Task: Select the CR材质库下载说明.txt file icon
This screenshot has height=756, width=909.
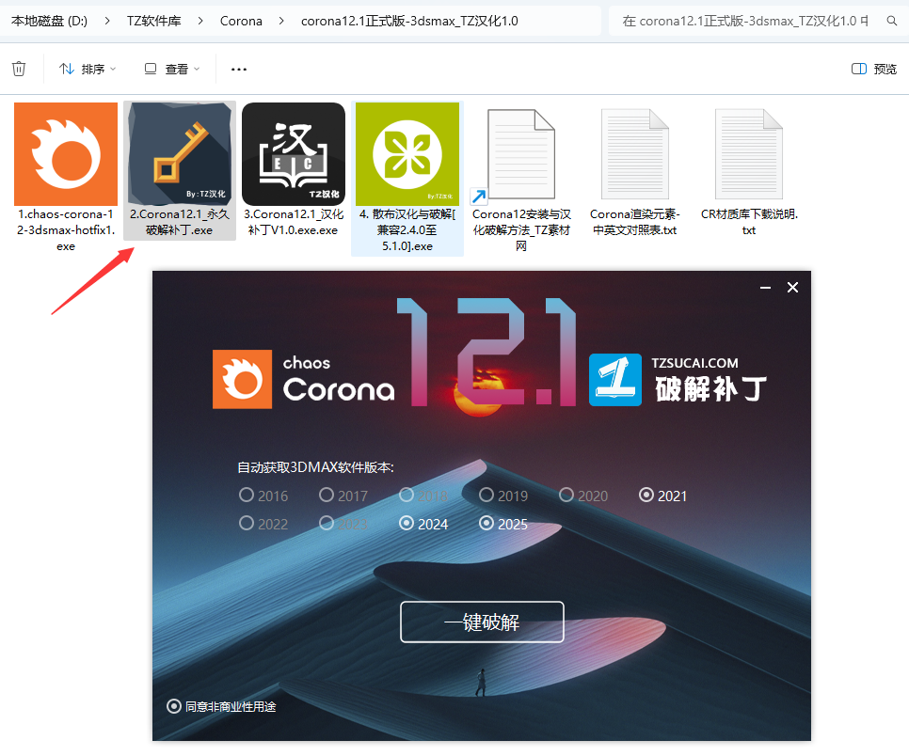Action: point(748,154)
